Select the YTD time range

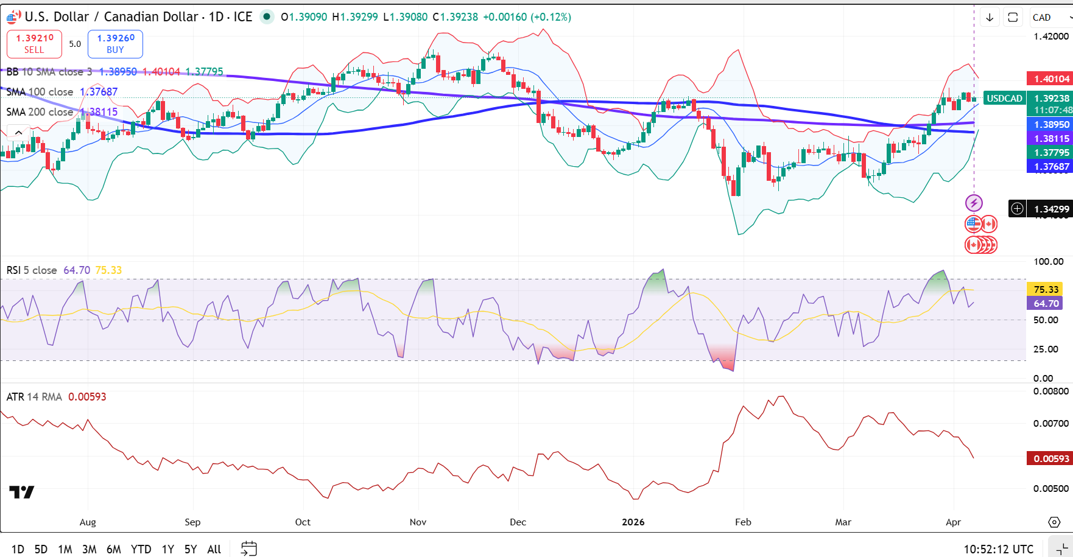[141, 549]
